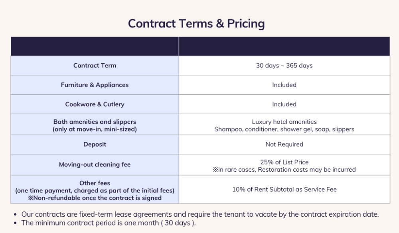Screen dimensions: 399x233
Task: Click the Restoration costs may be incurred note
Action: point(284,170)
